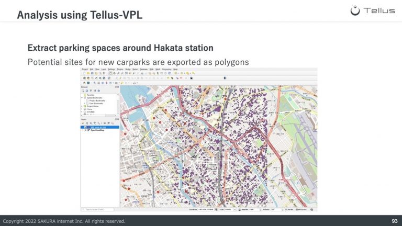The image size is (402, 226).
Task: Expand the Spatial Bookmarks tree node
Action: click(82, 98)
